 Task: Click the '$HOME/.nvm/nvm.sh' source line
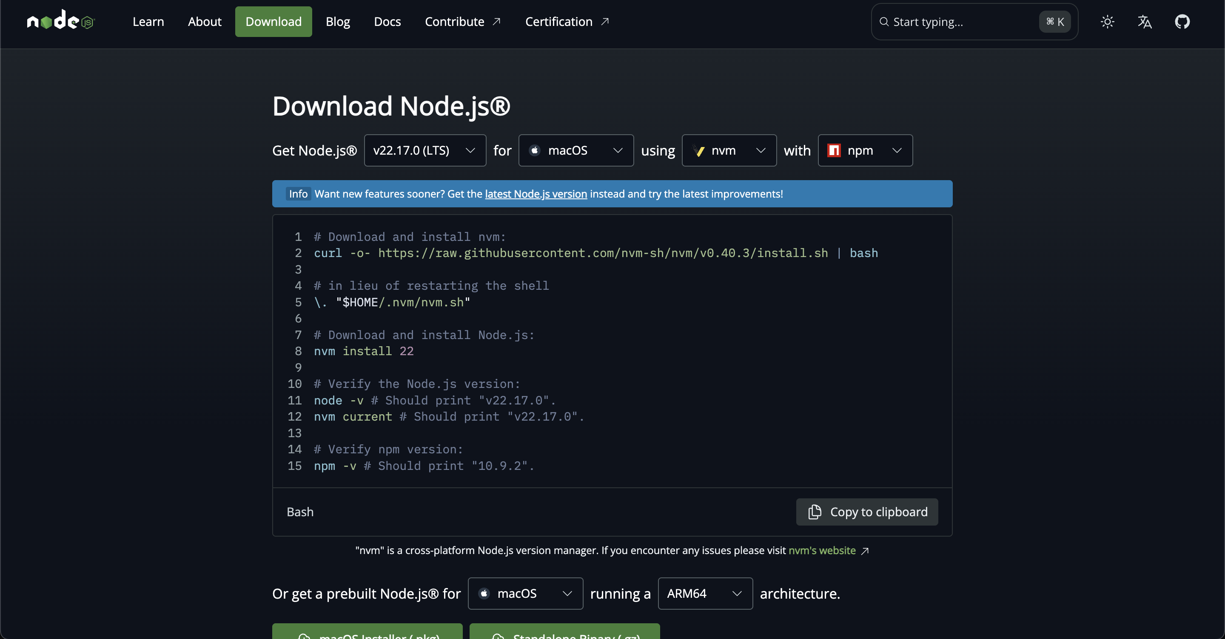tap(392, 302)
